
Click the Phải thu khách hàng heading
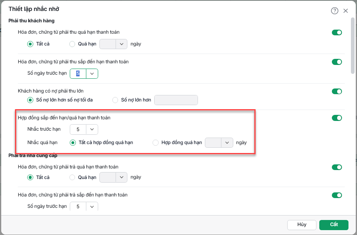(x=31, y=21)
